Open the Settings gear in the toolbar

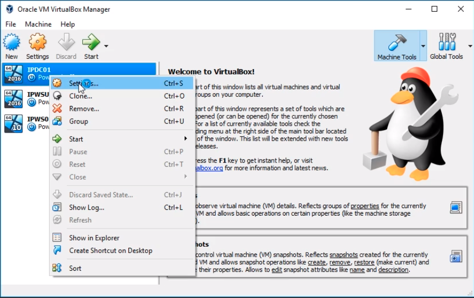pyautogui.click(x=37, y=46)
